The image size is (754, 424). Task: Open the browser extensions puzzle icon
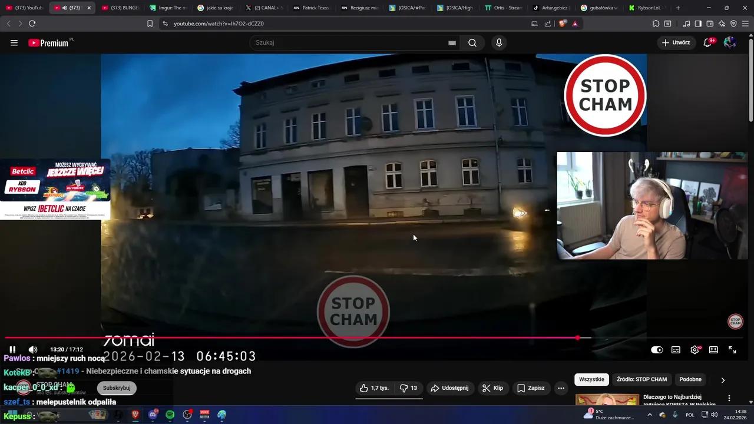click(656, 24)
